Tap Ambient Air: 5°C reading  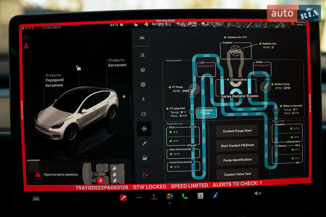(236, 37)
